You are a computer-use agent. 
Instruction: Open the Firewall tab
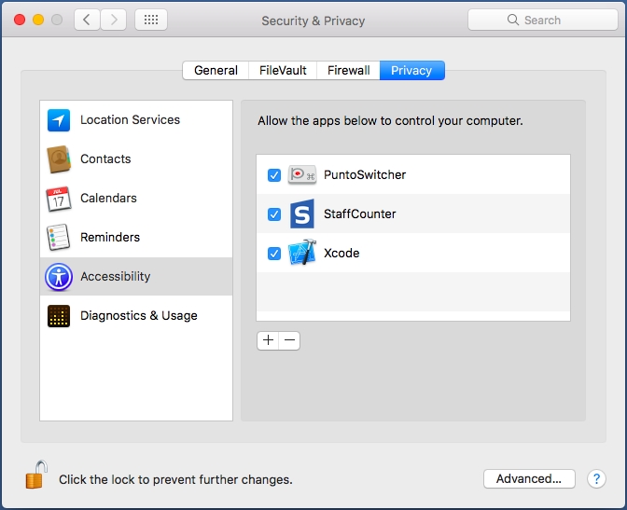pyautogui.click(x=348, y=70)
